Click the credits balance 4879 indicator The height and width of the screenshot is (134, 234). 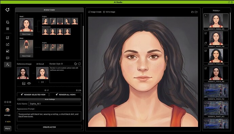pyautogui.click(x=8, y=121)
